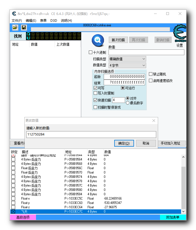Unlock the 飞天 row checkbox

(x=13, y=212)
